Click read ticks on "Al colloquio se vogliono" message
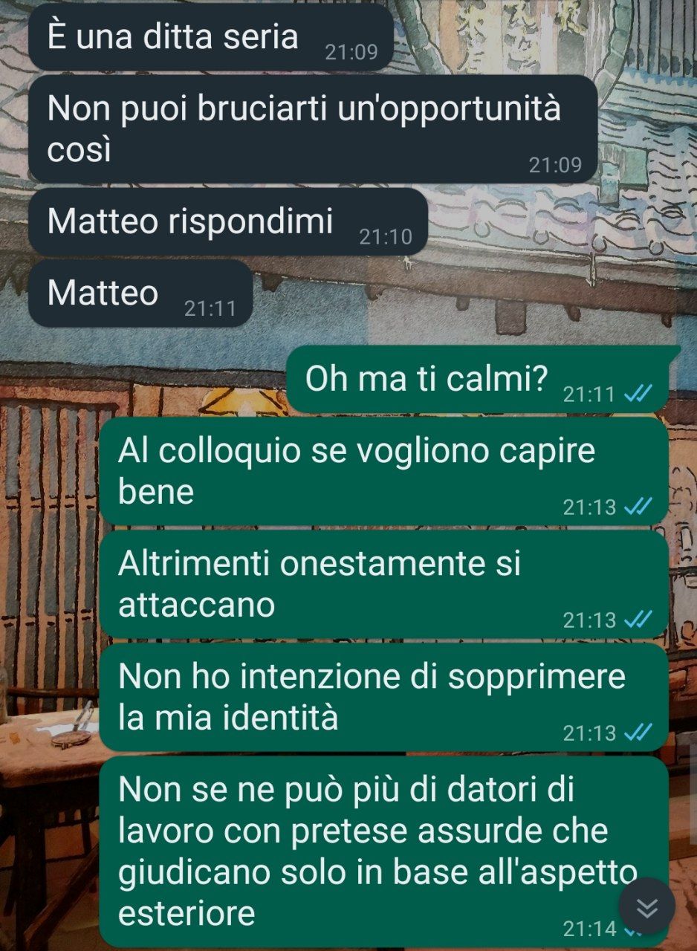This screenshot has width=697, height=951. [638, 507]
